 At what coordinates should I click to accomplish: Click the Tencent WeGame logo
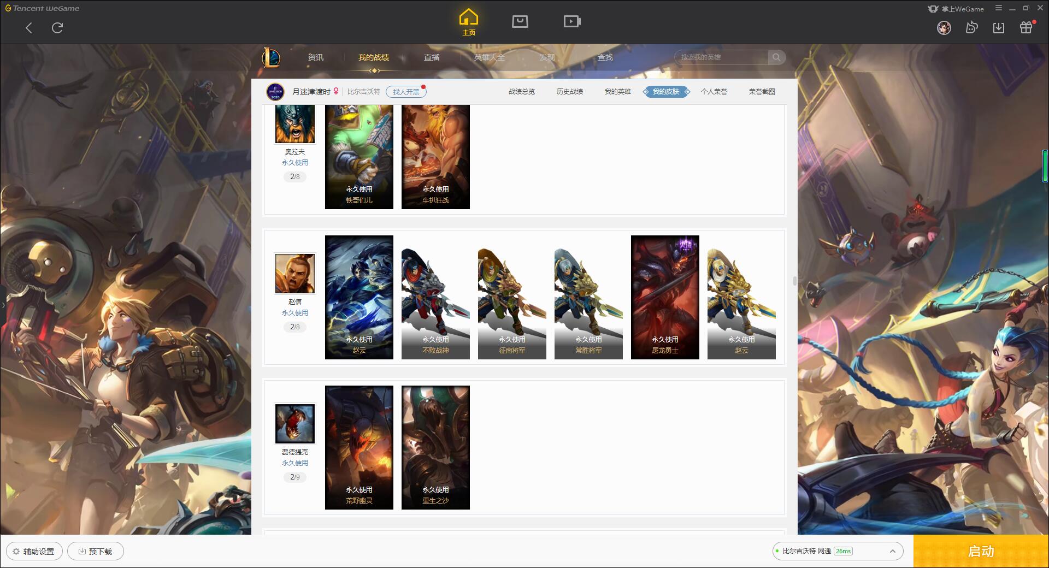tap(43, 8)
